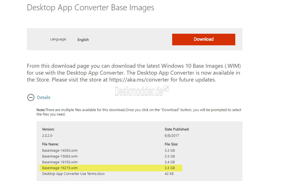Select the English language value
The height and width of the screenshot is (181, 284).
(83, 40)
